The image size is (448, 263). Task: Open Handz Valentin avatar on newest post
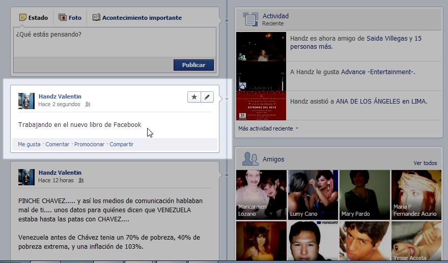coord(26,101)
